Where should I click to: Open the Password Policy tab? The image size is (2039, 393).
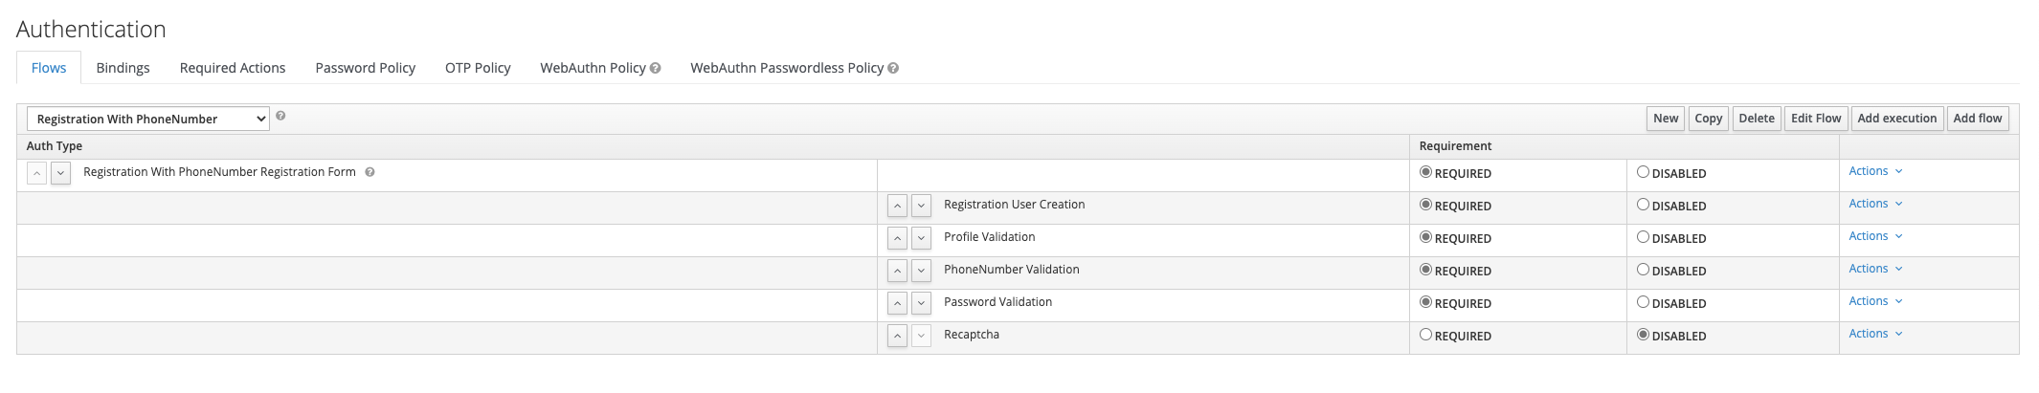365,68
